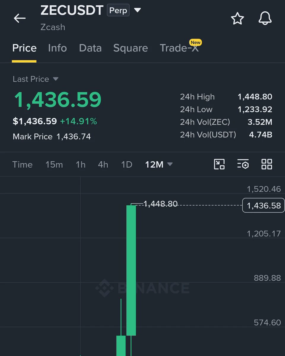Tap the 24h High value 1,448.80

click(x=255, y=97)
